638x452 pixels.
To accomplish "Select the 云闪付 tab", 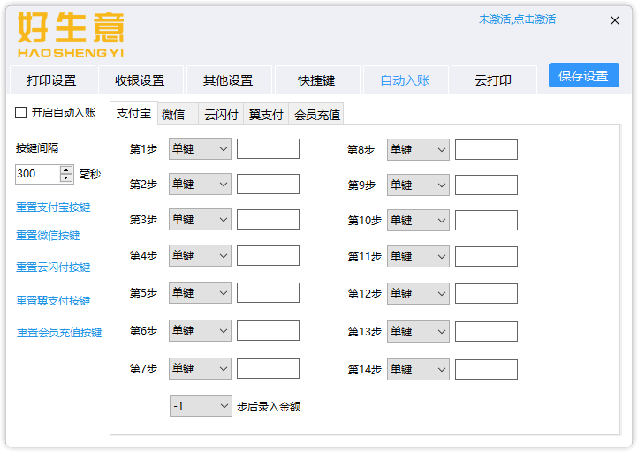I will 221,115.
